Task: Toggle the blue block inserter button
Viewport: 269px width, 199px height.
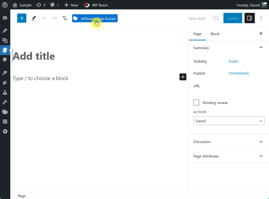Action: [22, 18]
